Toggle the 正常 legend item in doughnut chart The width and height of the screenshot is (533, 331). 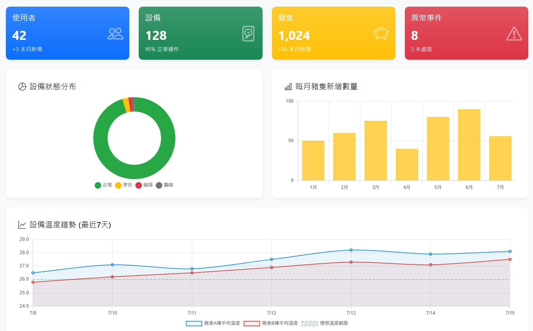point(103,185)
